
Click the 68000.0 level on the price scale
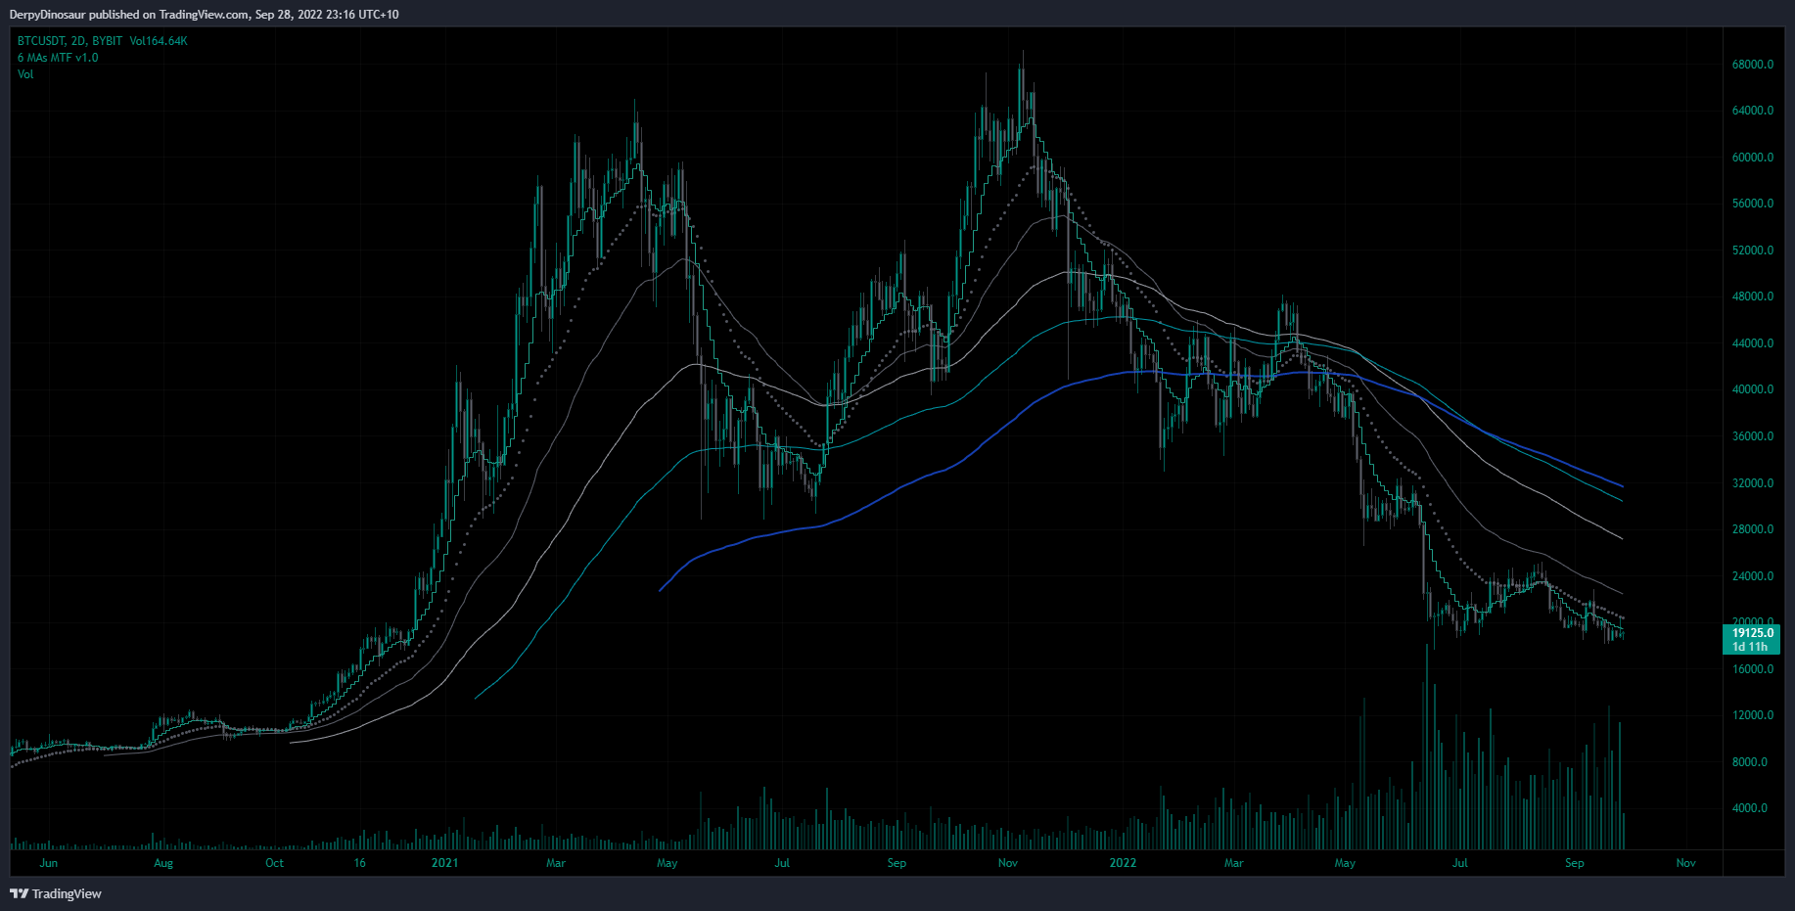tap(1751, 64)
